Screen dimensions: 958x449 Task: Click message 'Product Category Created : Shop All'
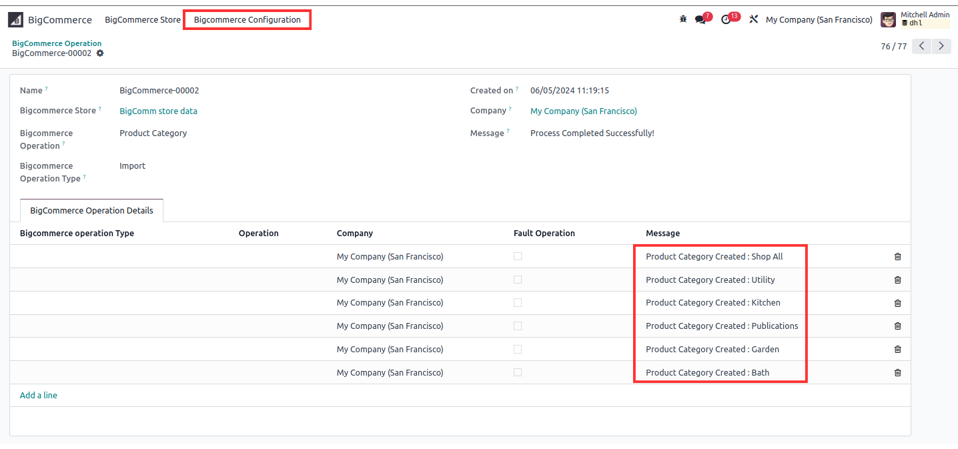[714, 257]
